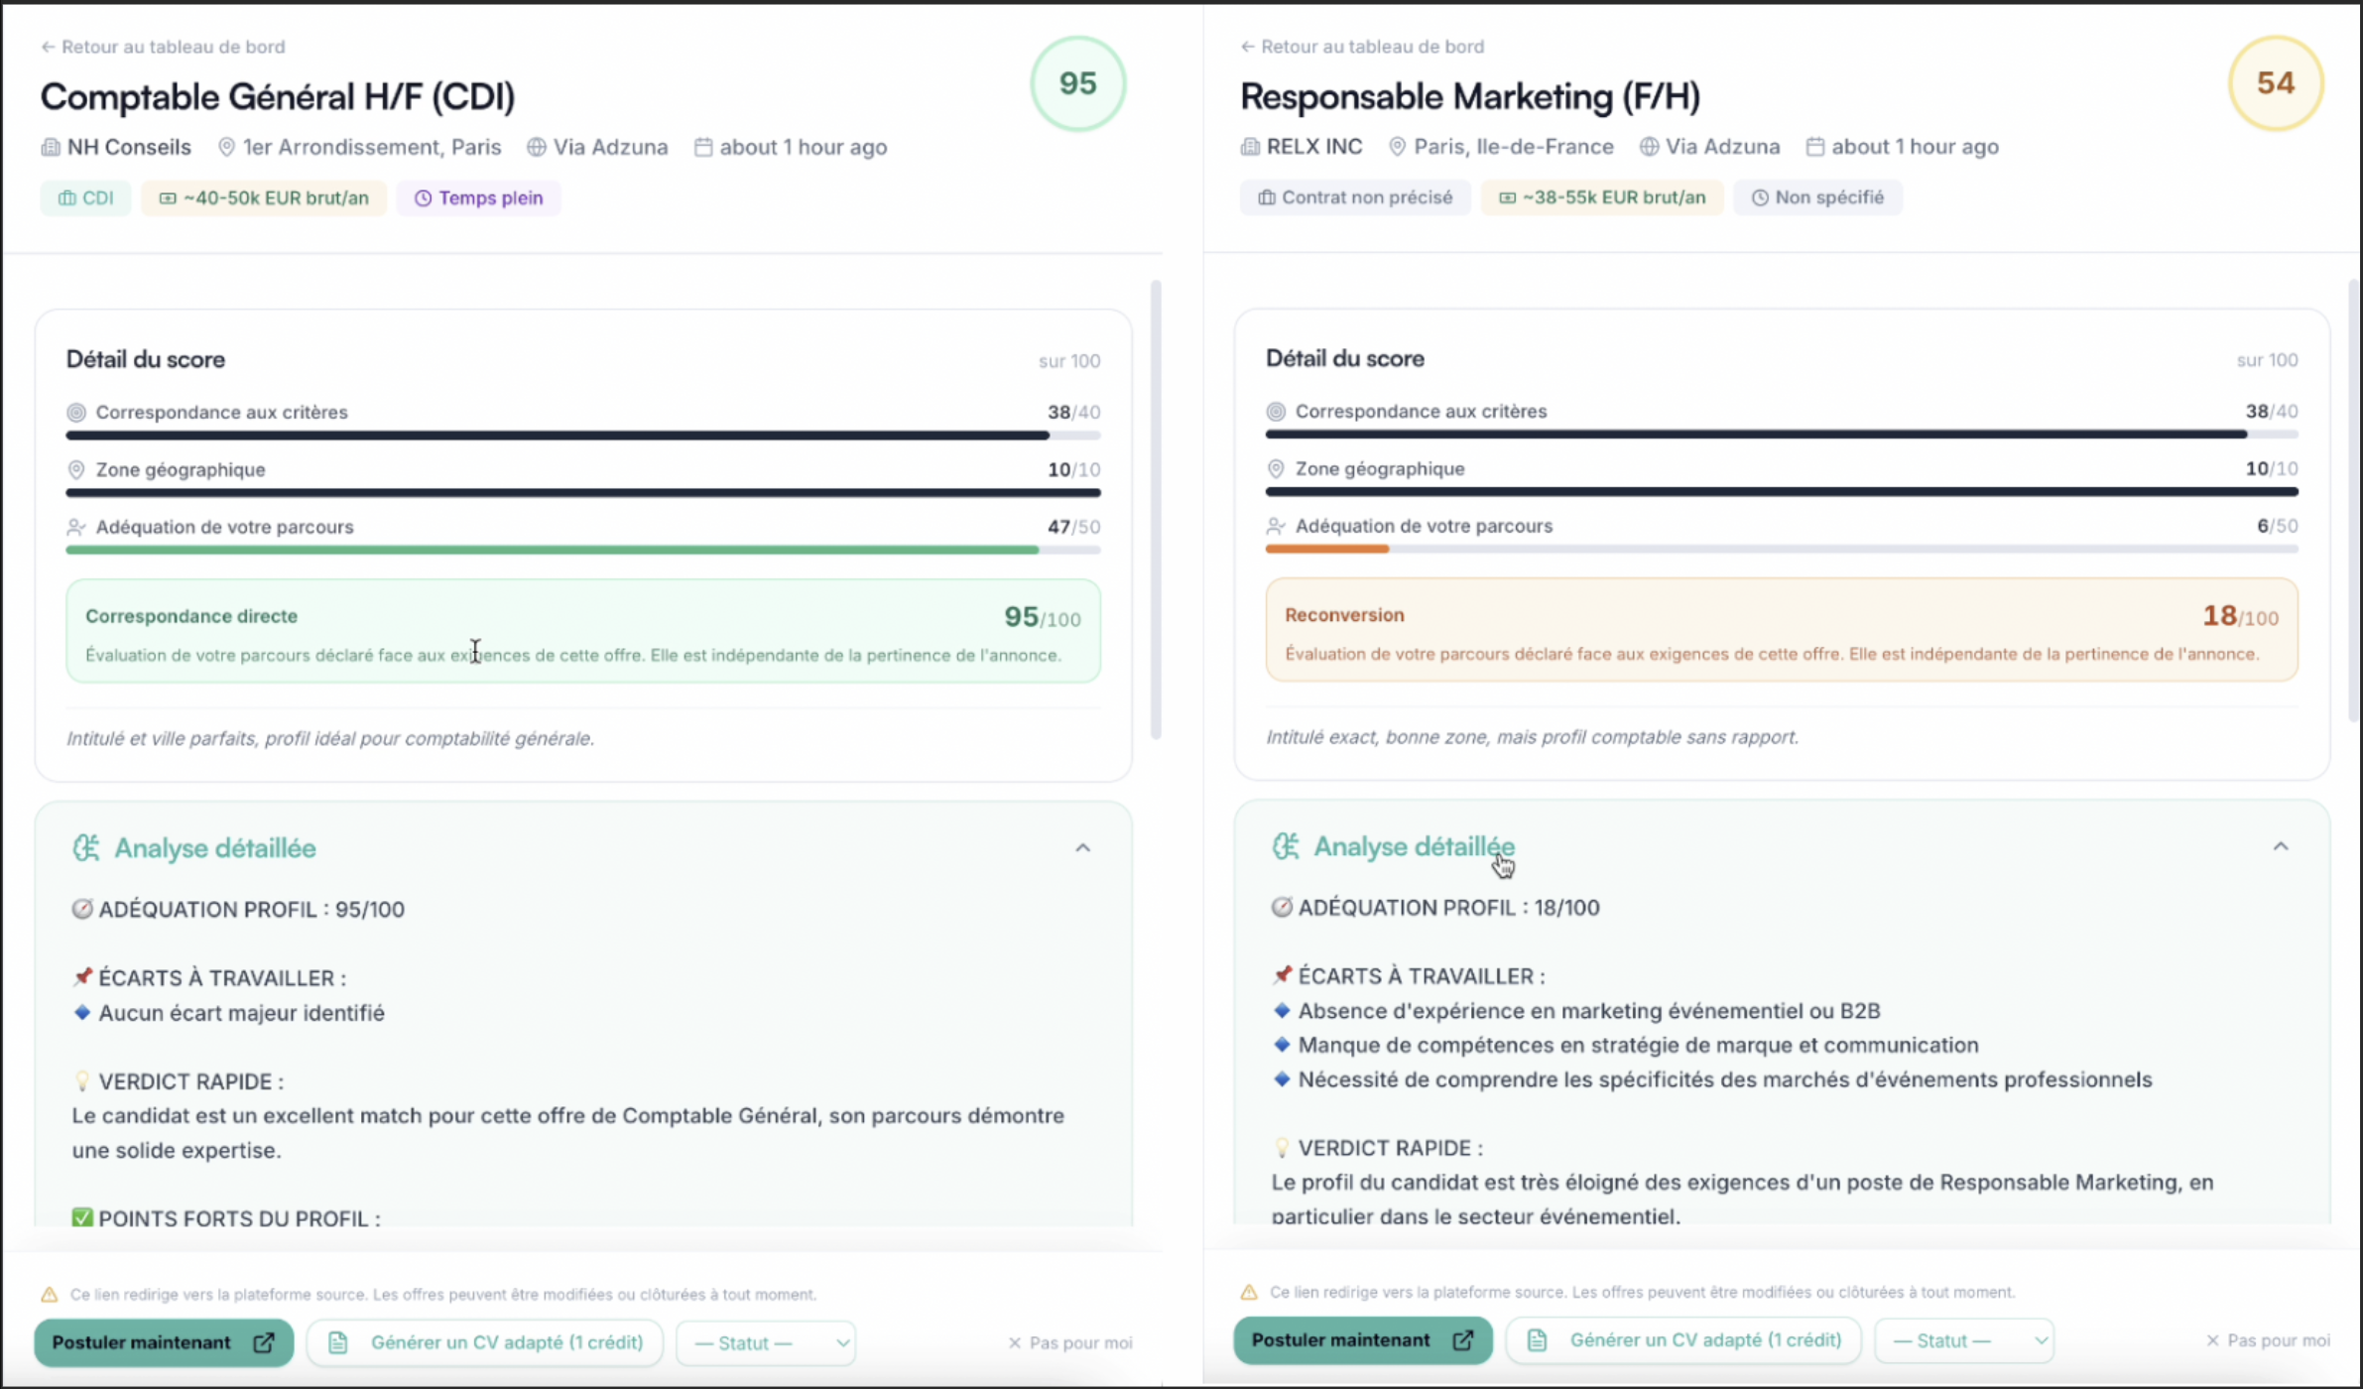Click the globe icon beside Via Adzuna in the Marketing panel
This screenshot has width=2363, height=1389.
1649,146
